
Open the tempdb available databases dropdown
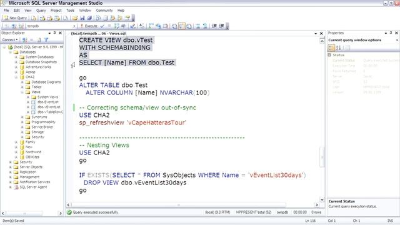coord(74,26)
